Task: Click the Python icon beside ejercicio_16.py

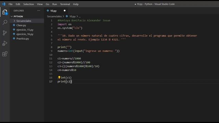Action: pyautogui.click(x=14, y=34)
